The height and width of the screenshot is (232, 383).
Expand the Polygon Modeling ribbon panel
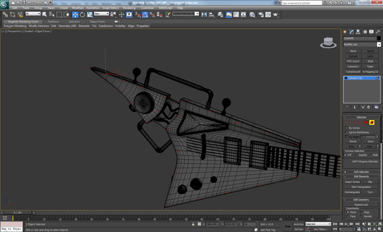click(x=15, y=26)
